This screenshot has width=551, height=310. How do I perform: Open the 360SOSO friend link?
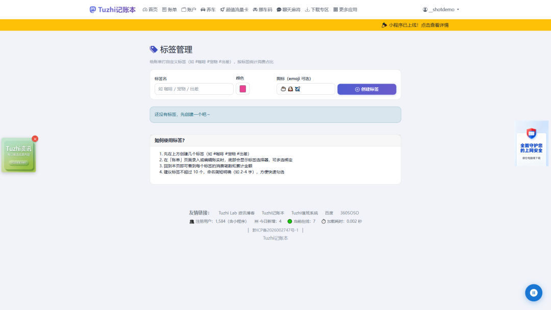pos(349,213)
